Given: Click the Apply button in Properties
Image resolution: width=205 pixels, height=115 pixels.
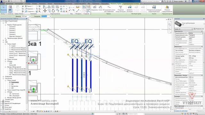Looking at the screenshot, I should pos(200,111).
